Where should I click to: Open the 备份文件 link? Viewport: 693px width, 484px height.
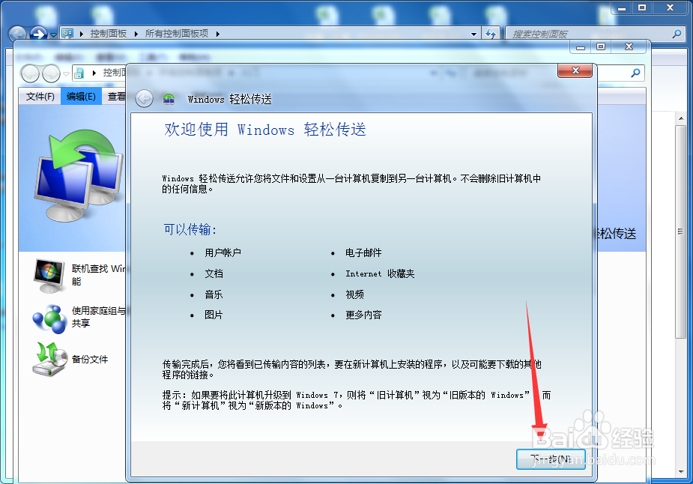pyautogui.click(x=90, y=360)
